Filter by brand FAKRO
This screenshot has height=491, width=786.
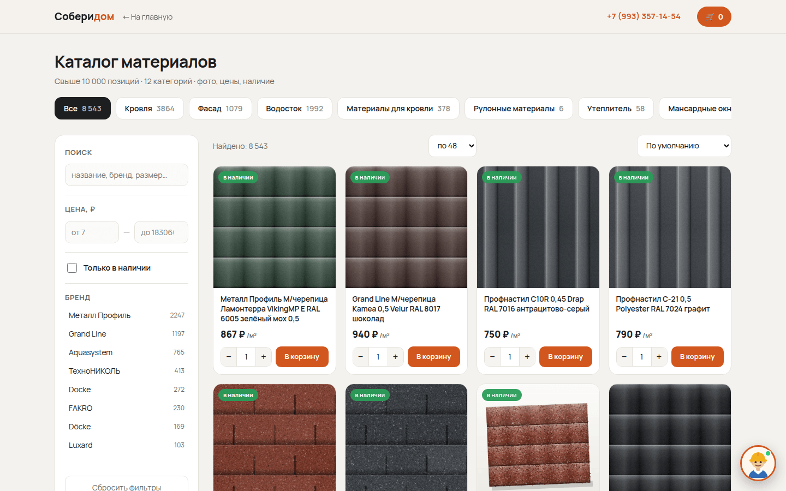pos(127,408)
